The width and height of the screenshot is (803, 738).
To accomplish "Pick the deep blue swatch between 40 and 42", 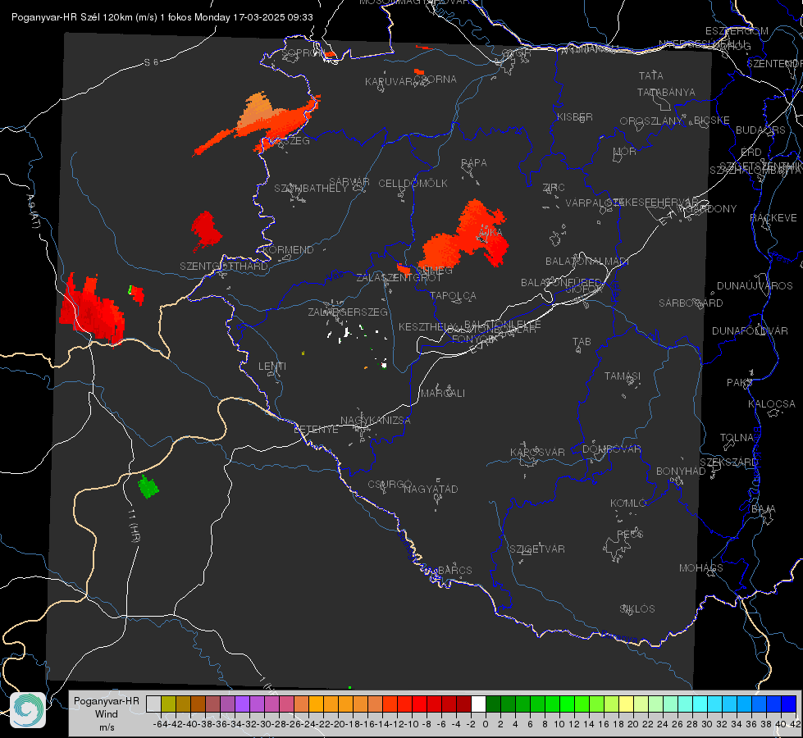I will (x=789, y=704).
